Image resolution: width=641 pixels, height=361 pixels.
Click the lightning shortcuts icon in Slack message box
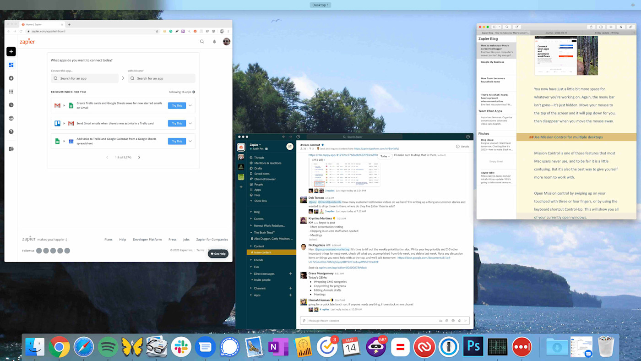304,321
